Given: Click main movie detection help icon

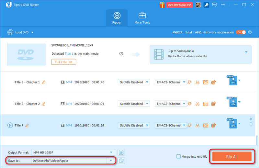Looking at the screenshot, I should coord(121,53).
